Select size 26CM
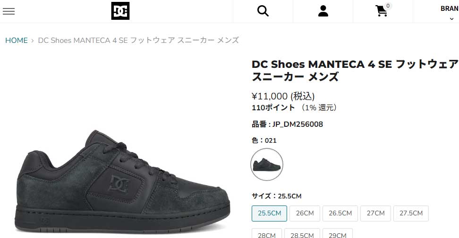The image size is (459, 238). pyautogui.click(x=305, y=213)
